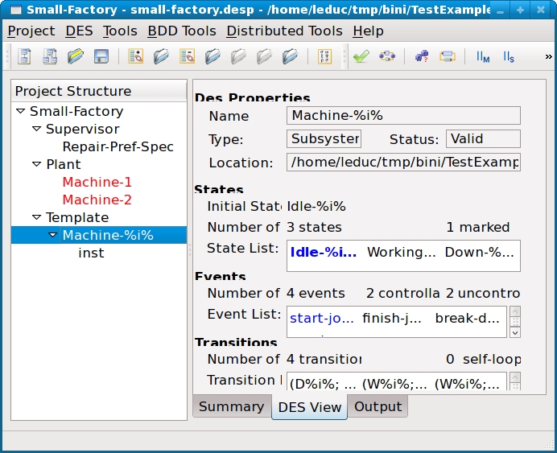The width and height of the screenshot is (557, 453).
Task: Open the DES menu
Action: tap(79, 31)
